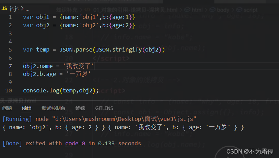279x158 pixels.
Task: Switch to the 终端 tab
Action: 80,108
